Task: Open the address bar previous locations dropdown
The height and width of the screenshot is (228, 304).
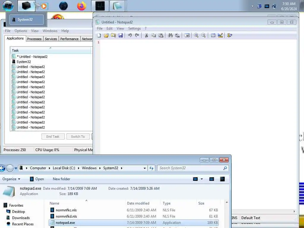Action: pyautogui.click(x=145, y=168)
